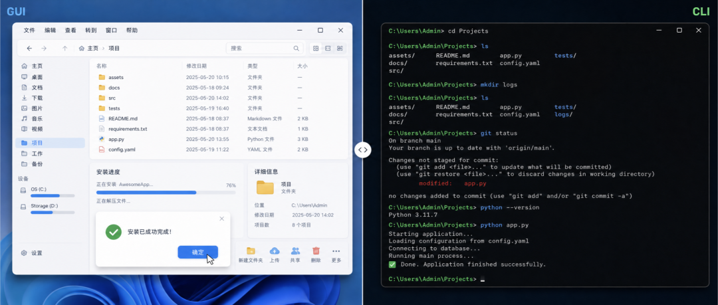Image resolution: width=718 pixels, height=305 pixels.
Task: Select the docs folder row
Action: click(219, 88)
